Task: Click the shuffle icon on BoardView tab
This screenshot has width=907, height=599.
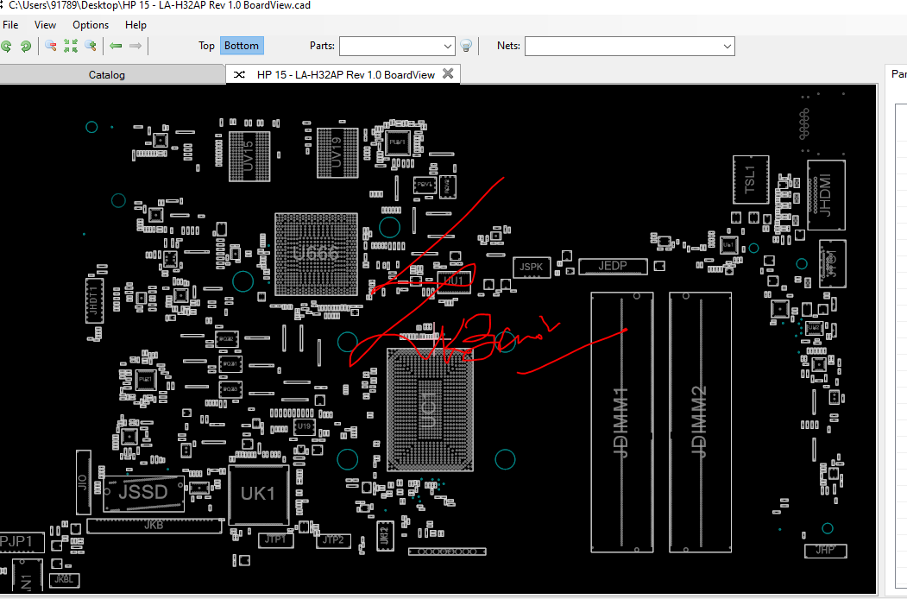Action: pos(239,74)
